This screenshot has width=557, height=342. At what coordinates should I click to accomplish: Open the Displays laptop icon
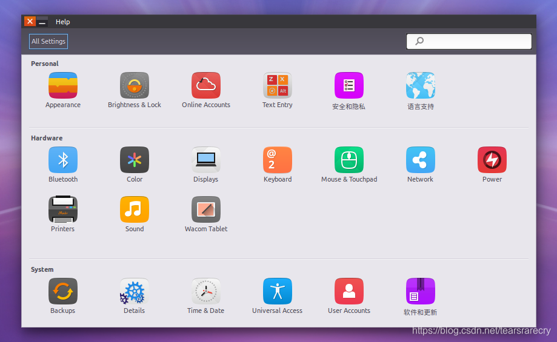click(206, 160)
